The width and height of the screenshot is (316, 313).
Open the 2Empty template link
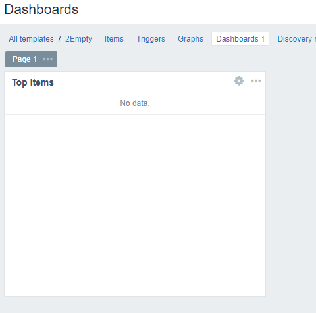[x=78, y=39]
